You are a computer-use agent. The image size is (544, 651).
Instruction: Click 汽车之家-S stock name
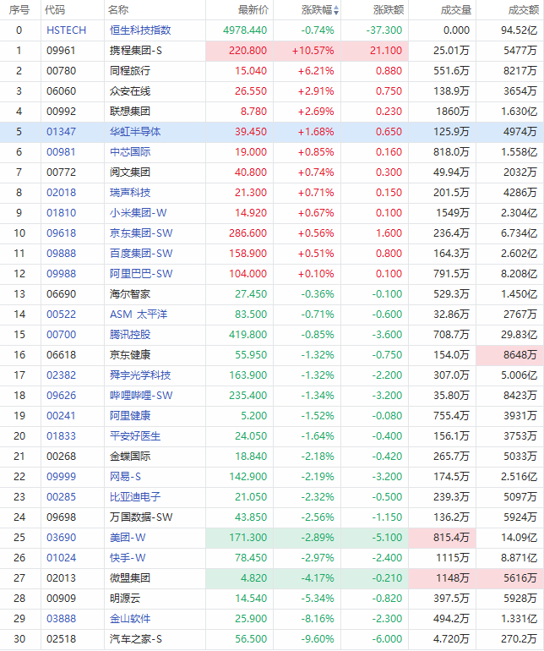(136, 639)
